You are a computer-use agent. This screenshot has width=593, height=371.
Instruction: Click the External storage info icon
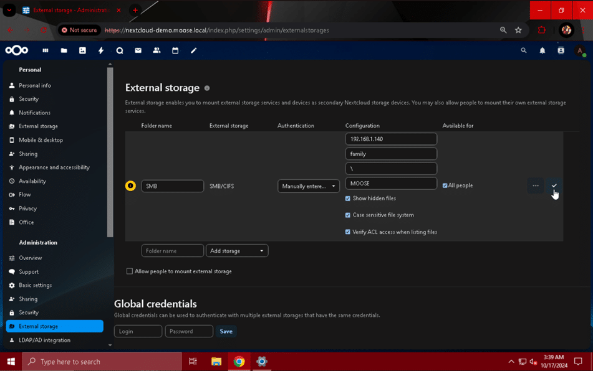[x=207, y=88]
